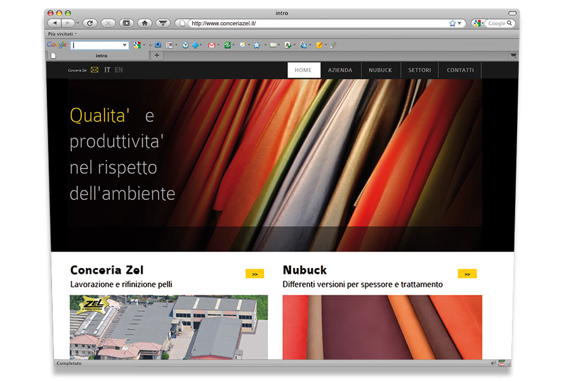The height and width of the screenshot is (381, 571).
Task: Click the yellow envelope email icon
Action: point(95,70)
